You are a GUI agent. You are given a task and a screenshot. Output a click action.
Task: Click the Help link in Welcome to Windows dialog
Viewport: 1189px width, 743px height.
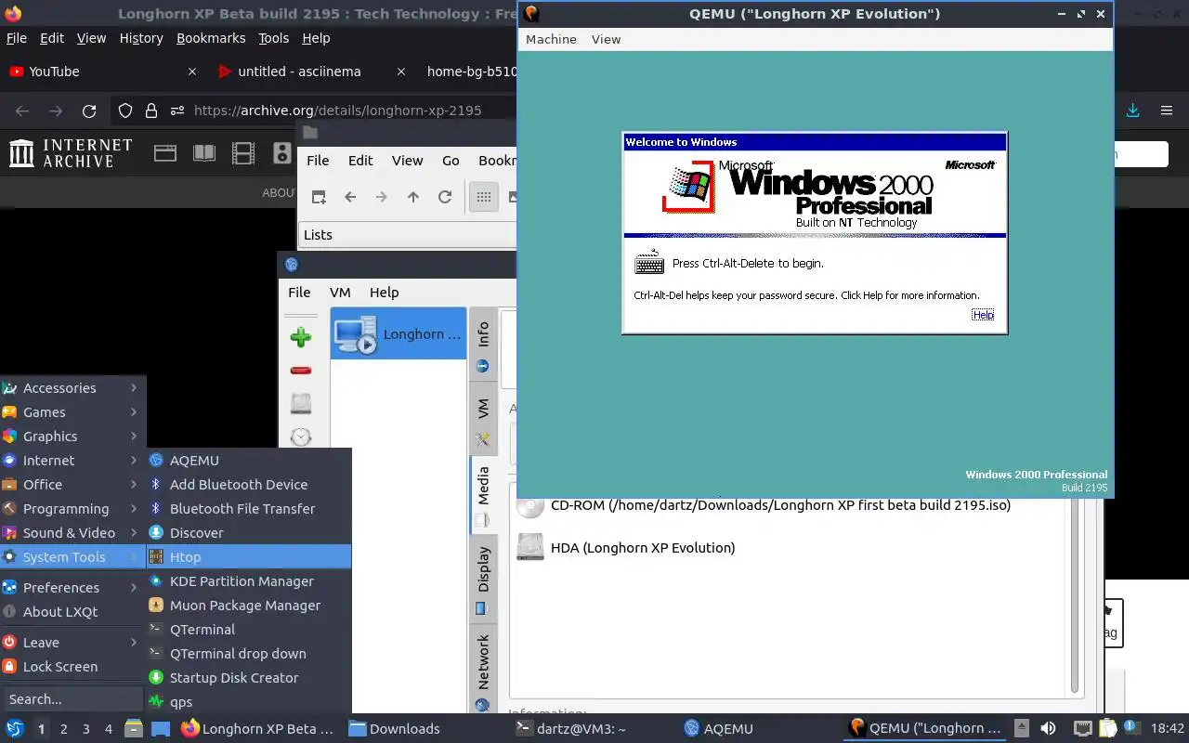[983, 315]
